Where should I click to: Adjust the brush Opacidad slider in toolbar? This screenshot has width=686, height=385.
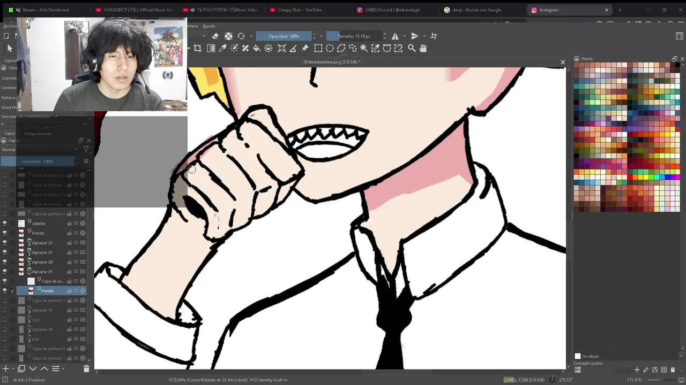point(284,36)
